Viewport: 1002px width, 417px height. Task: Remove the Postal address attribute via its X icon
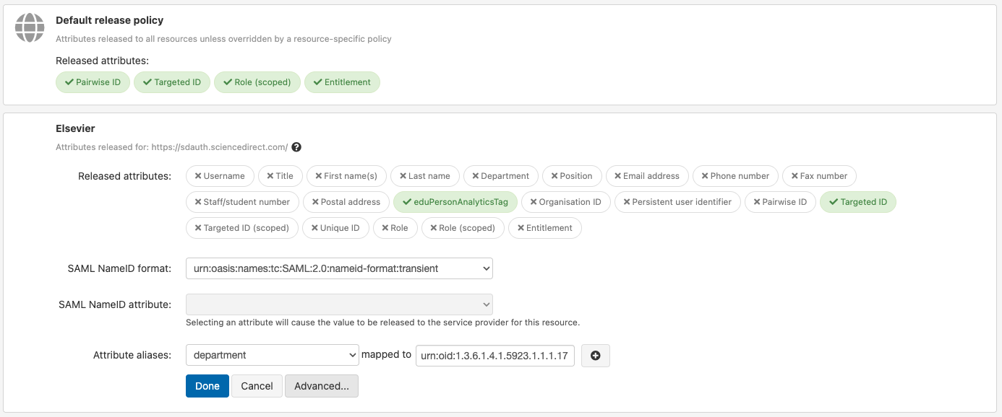tap(316, 202)
